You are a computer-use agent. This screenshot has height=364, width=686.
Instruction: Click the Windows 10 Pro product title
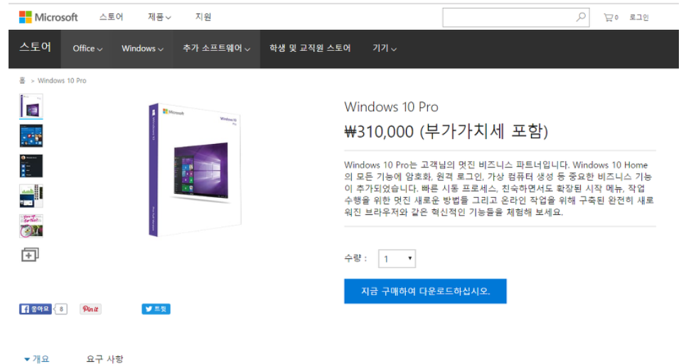pos(391,107)
